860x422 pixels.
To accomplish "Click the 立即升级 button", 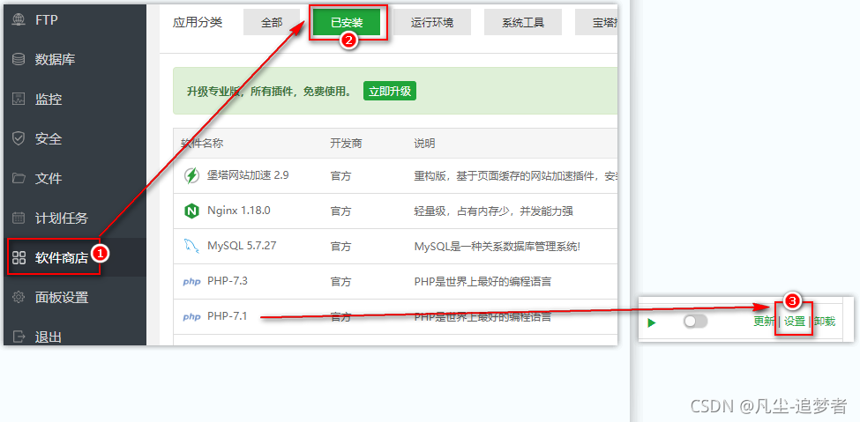I will tap(390, 91).
